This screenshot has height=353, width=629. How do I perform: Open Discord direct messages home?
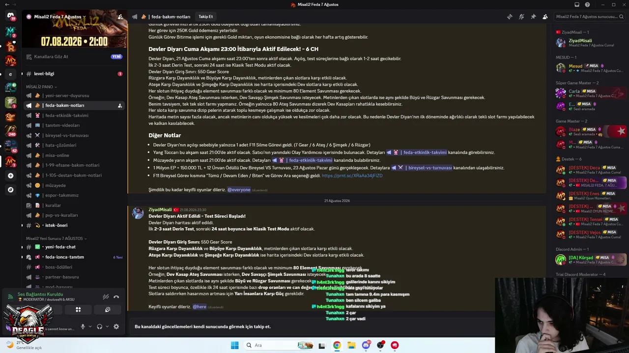10,16
